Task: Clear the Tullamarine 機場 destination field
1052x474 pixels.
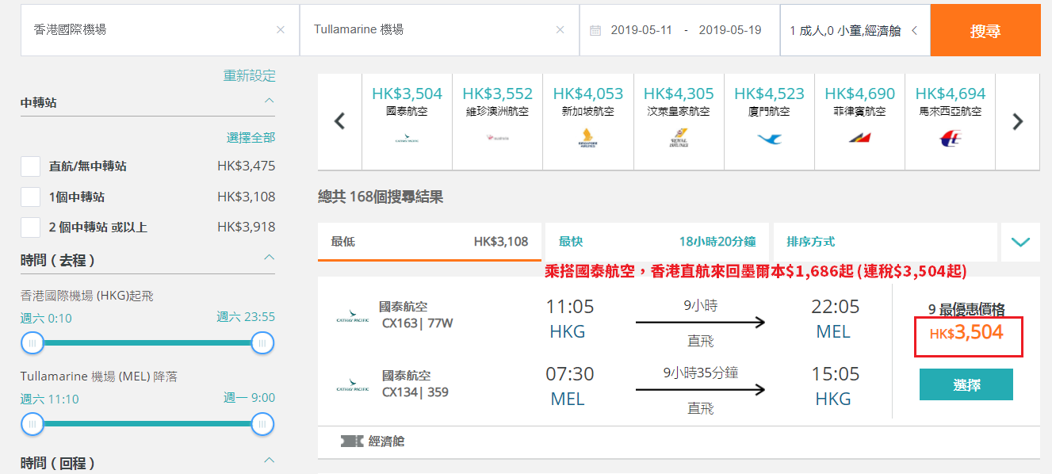Action: [560, 30]
